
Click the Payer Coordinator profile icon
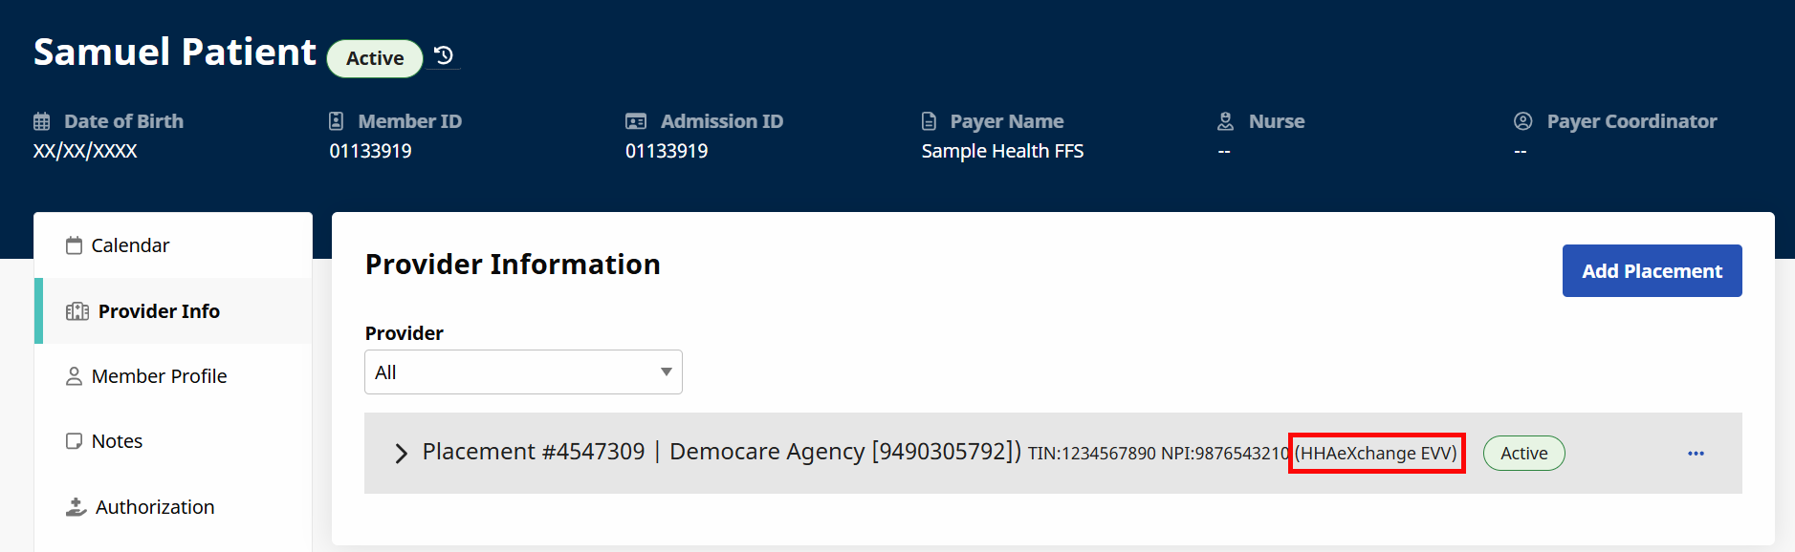[x=1522, y=121]
